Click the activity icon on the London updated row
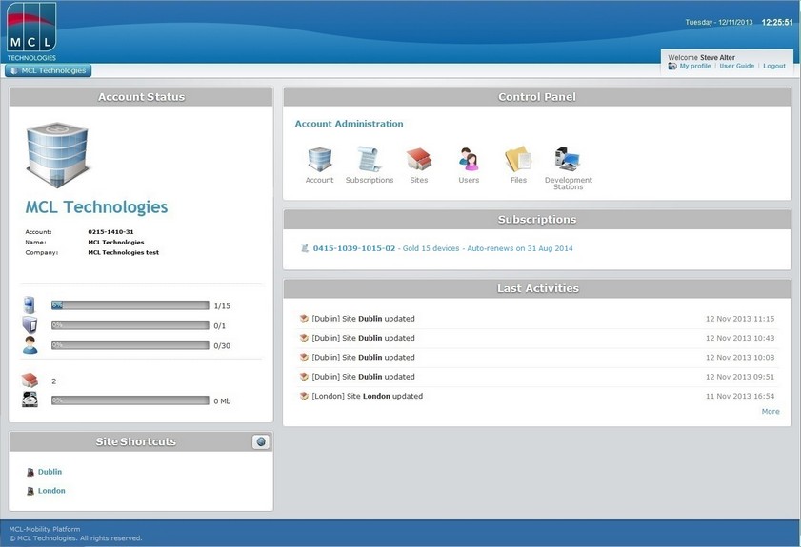 coord(304,396)
